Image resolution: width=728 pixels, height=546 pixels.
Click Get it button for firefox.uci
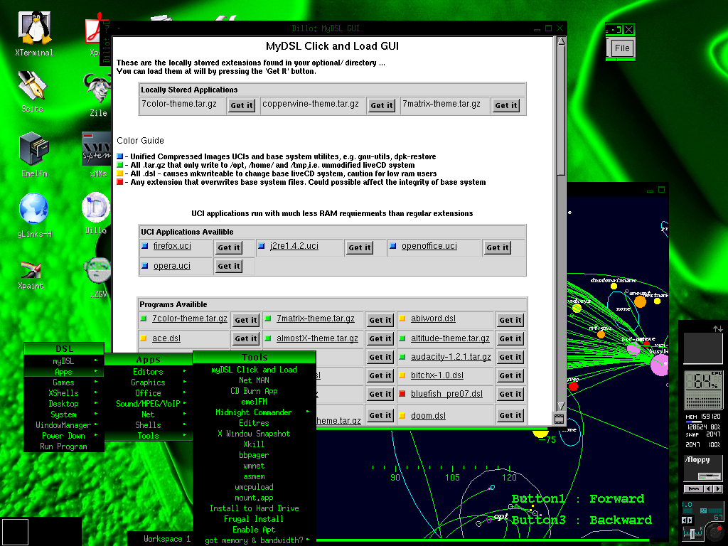(229, 247)
